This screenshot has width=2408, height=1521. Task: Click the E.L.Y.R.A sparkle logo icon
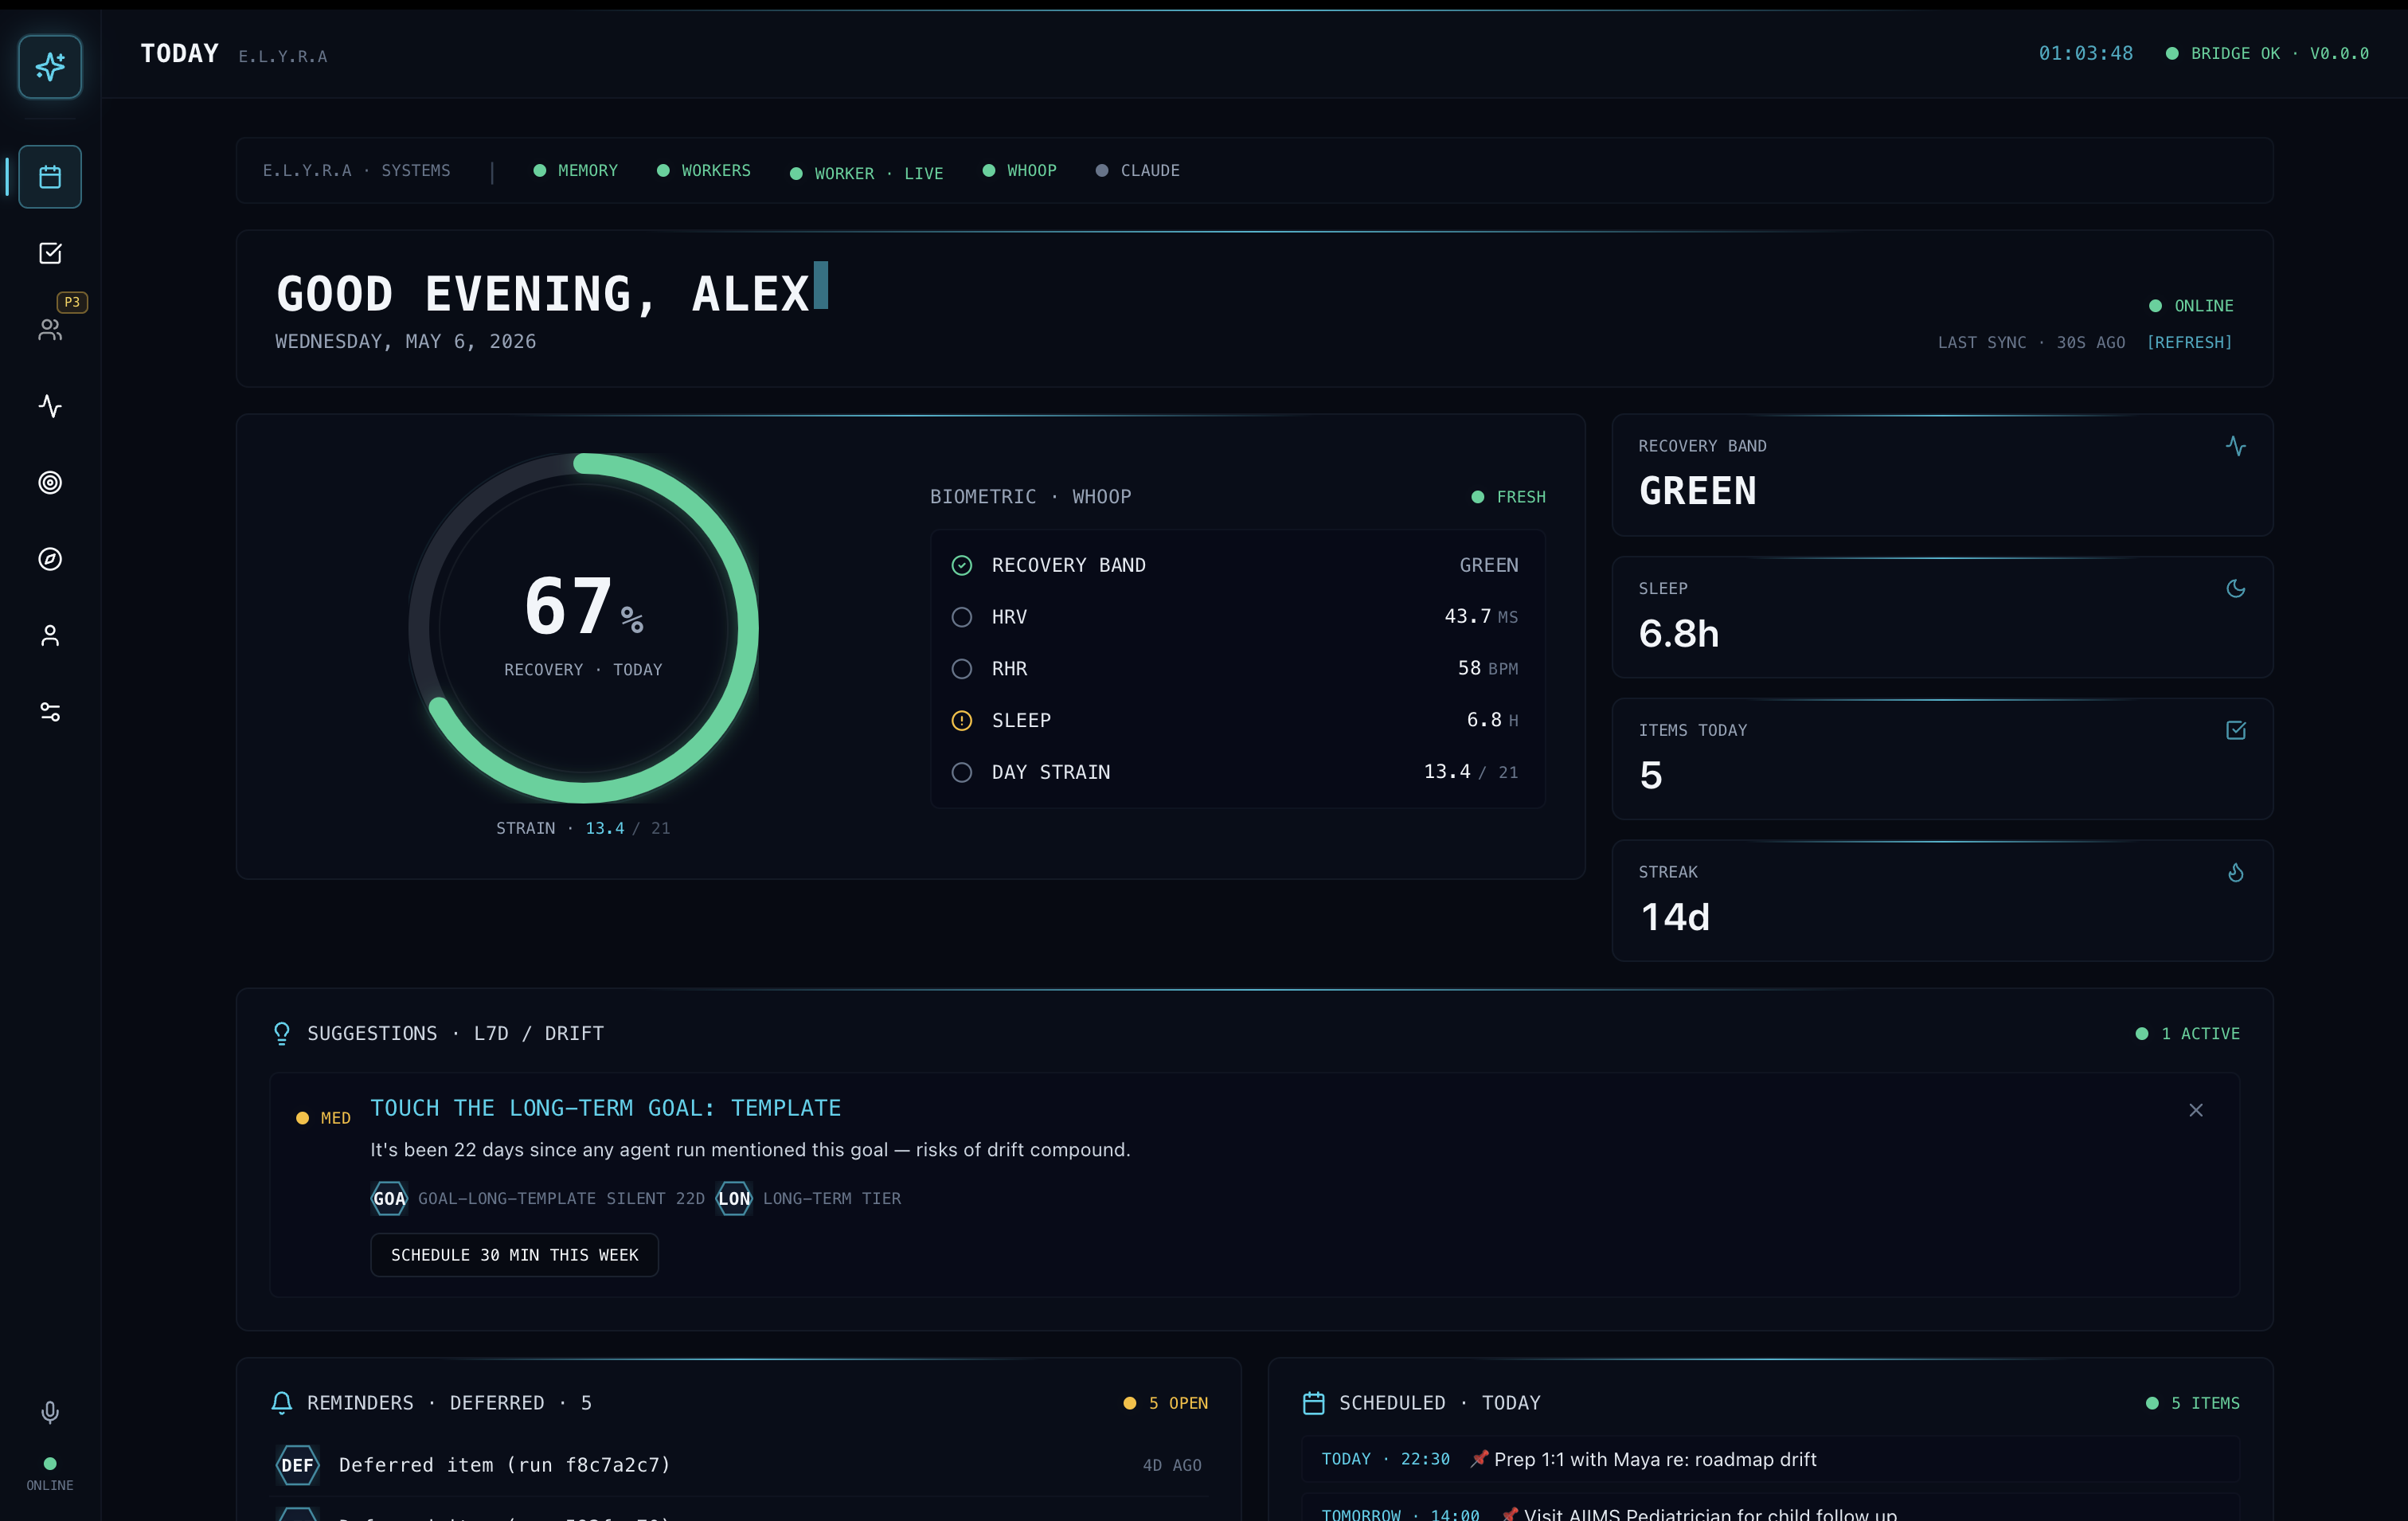[x=50, y=67]
